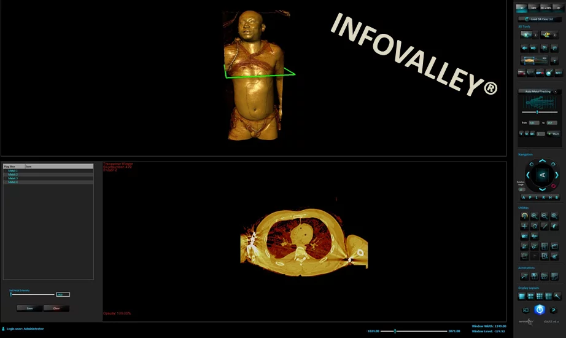Open help with the question mark icon
This screenshot has width=566, height=338.
(x=553, y=310)
